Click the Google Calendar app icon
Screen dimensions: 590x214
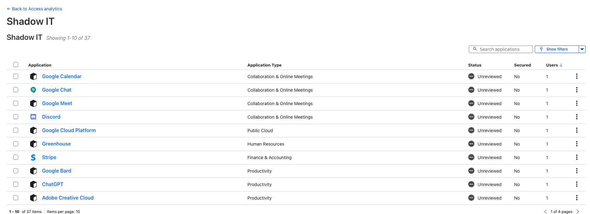[x=33, y=77]
